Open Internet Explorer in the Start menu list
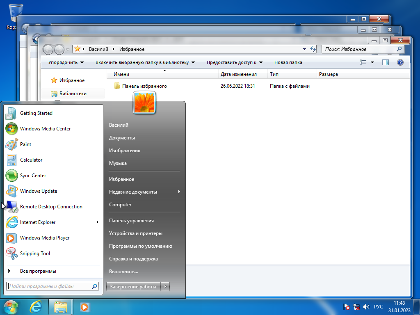 tap(53, 222)
